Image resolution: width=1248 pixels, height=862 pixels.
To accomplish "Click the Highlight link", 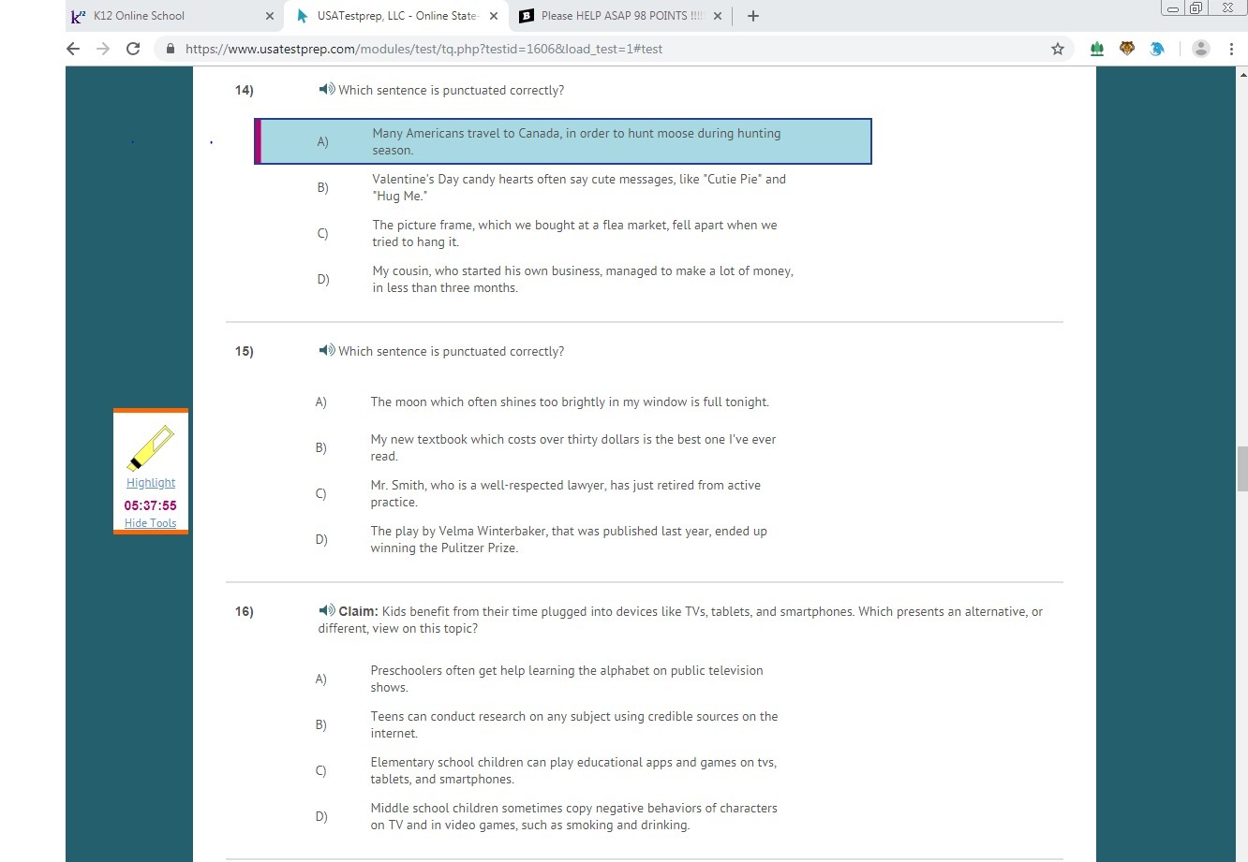I will coord(151,483).
